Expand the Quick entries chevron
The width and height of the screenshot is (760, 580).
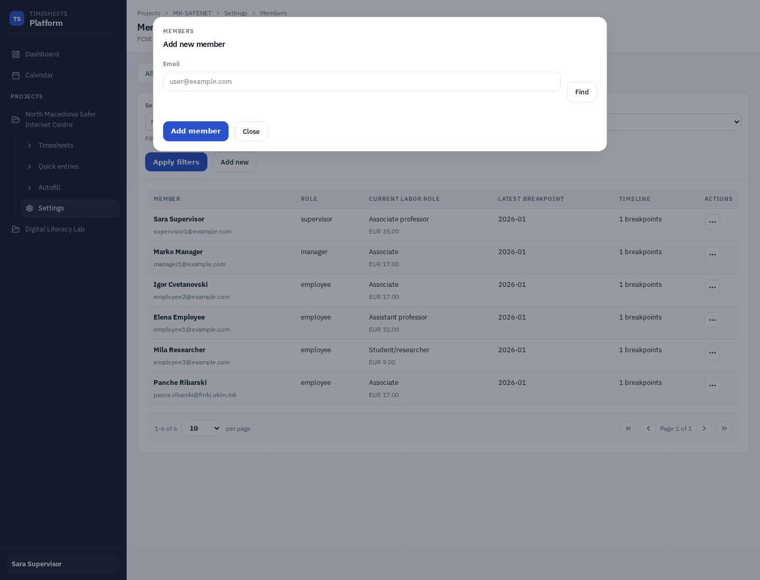click(x=30, y=167)
